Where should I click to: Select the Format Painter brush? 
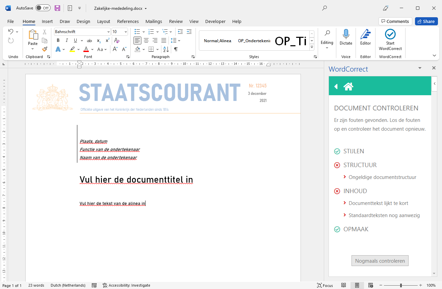tap(45, 49)
